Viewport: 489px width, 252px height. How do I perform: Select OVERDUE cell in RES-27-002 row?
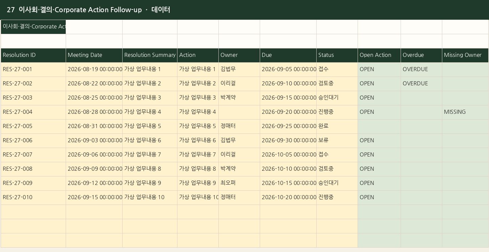click(x=421, y=84)
